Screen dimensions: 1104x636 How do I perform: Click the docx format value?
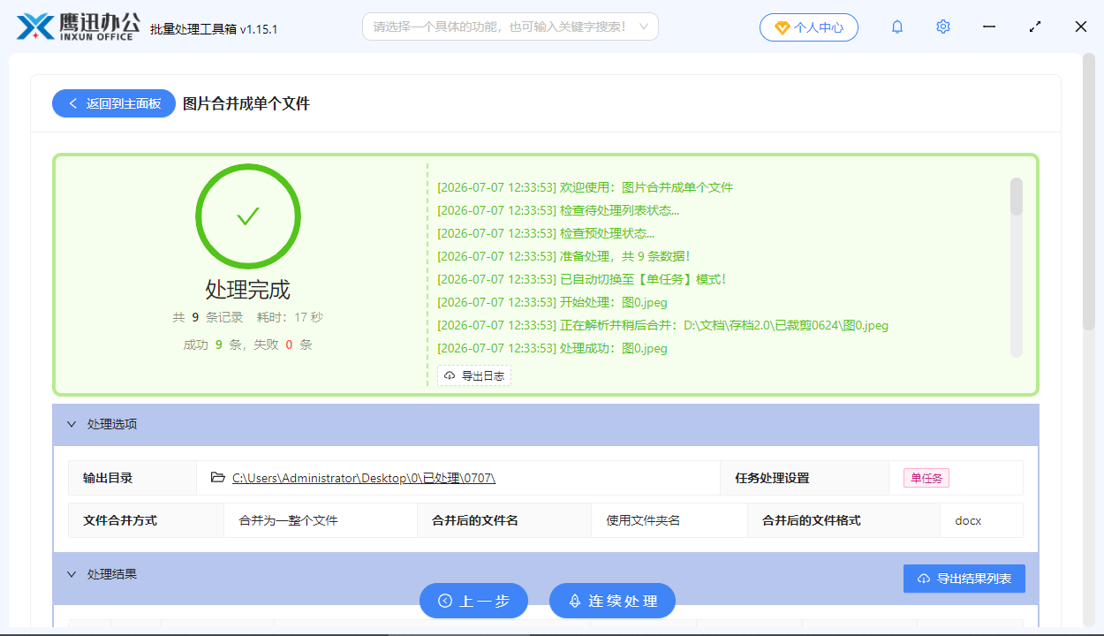pyautogui.click(x=968, y=520)
